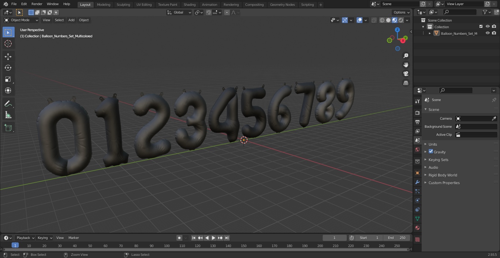Open Global transform orientation dropdown
This screenshot has width=500, height=258.
click(179, 12)
